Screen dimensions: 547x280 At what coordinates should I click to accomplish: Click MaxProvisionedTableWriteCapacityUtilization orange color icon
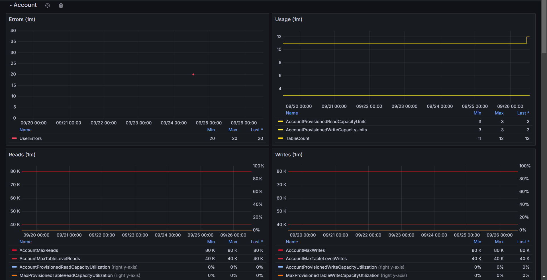point(281,275)
